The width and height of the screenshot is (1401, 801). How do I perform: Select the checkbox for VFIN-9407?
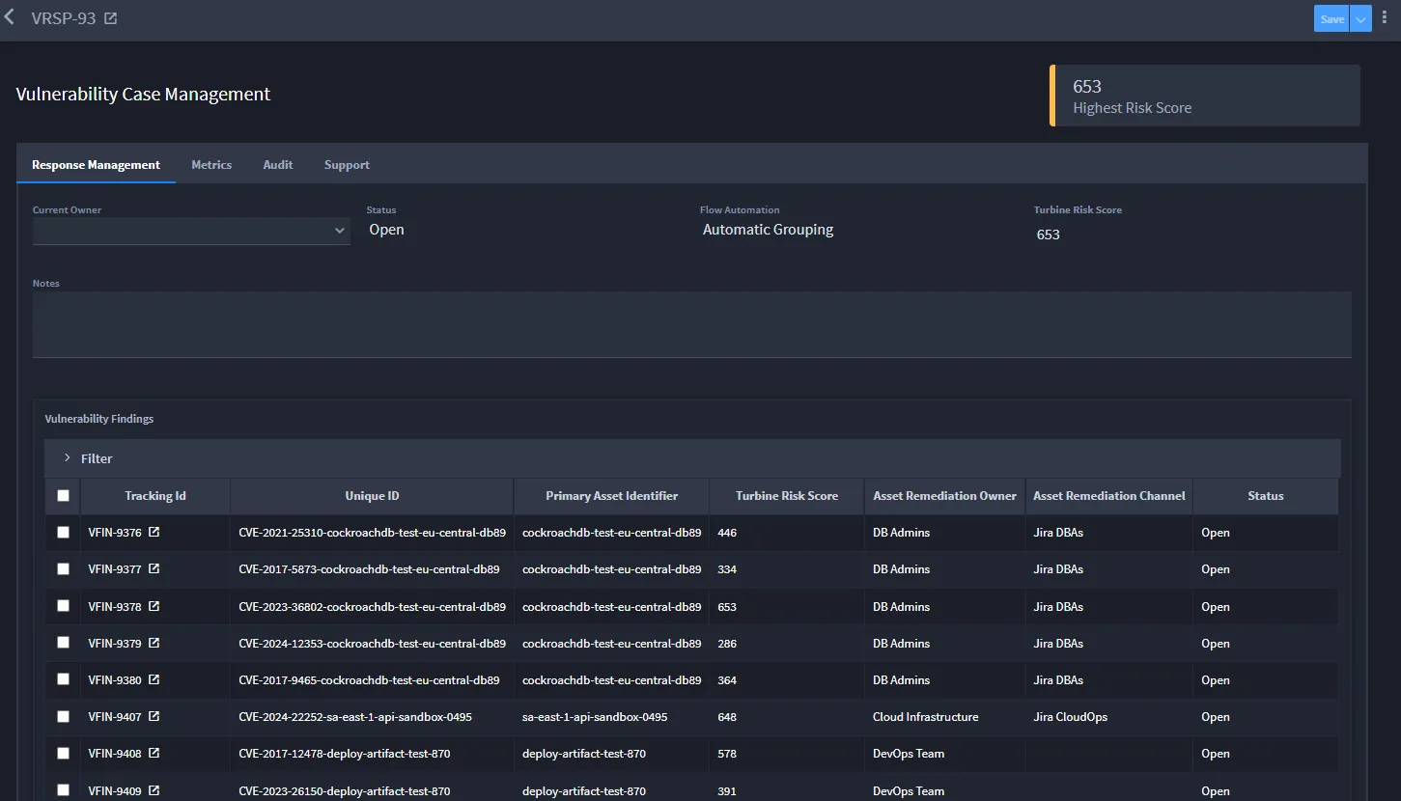[x=64, y=716]
